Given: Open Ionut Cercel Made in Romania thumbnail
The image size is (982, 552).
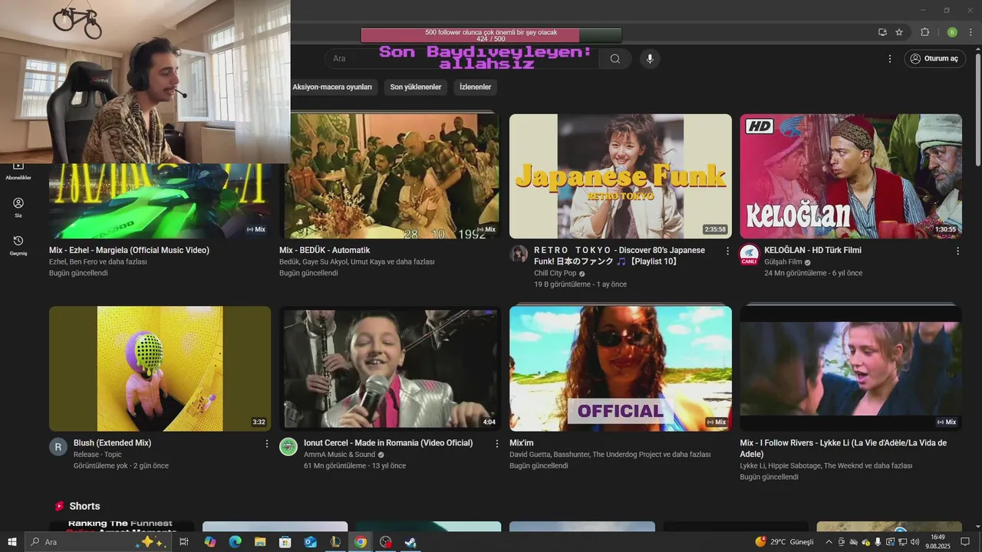Looking at the screenshot, I should tap(390, 369).
